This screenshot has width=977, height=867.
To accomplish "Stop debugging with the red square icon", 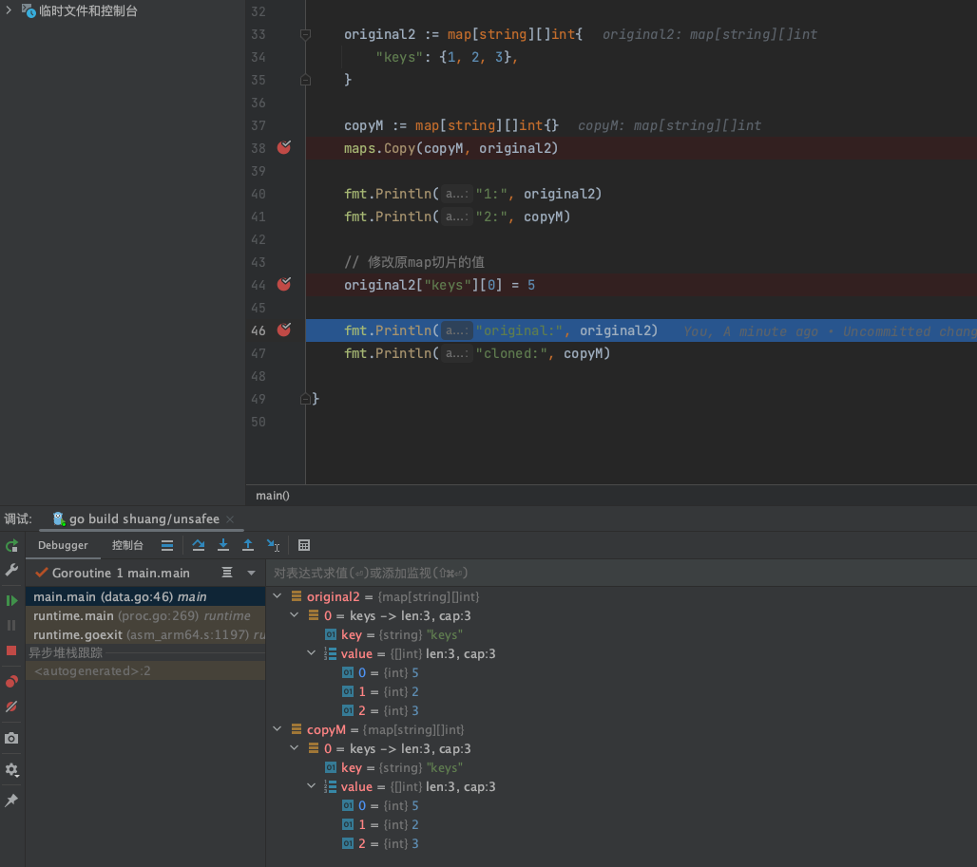I will point(11,650).
